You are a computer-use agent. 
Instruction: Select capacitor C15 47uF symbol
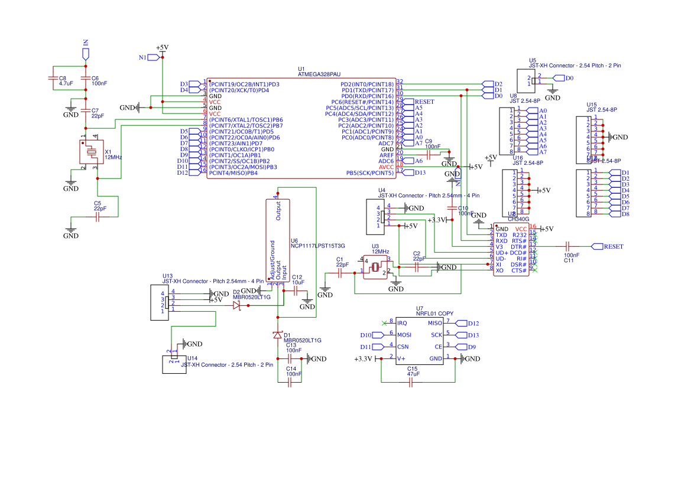tap(411, 383)
